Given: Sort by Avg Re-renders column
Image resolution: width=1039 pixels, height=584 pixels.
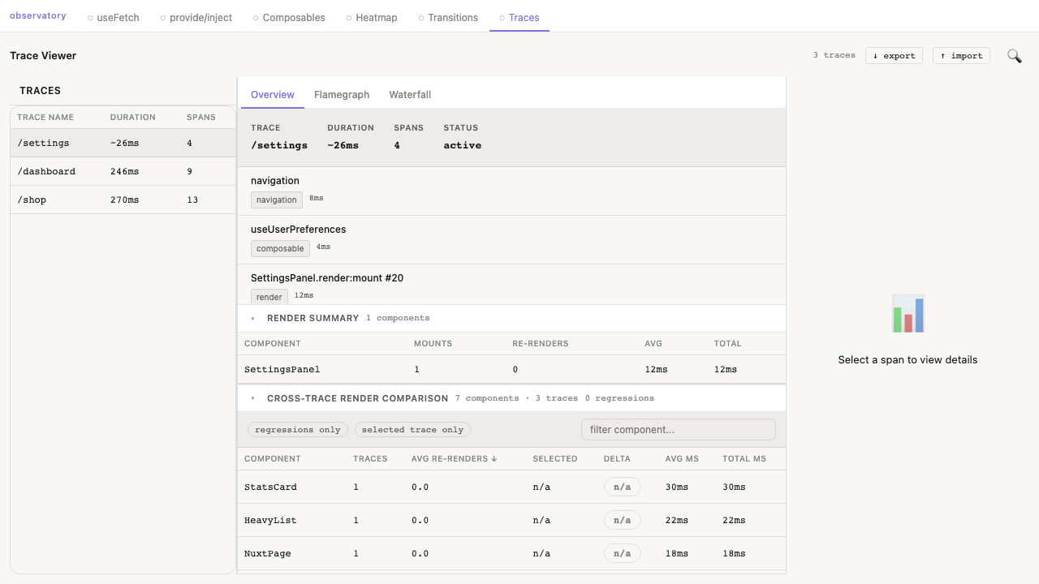Looking at the screenshot, I should coord(455,459).
